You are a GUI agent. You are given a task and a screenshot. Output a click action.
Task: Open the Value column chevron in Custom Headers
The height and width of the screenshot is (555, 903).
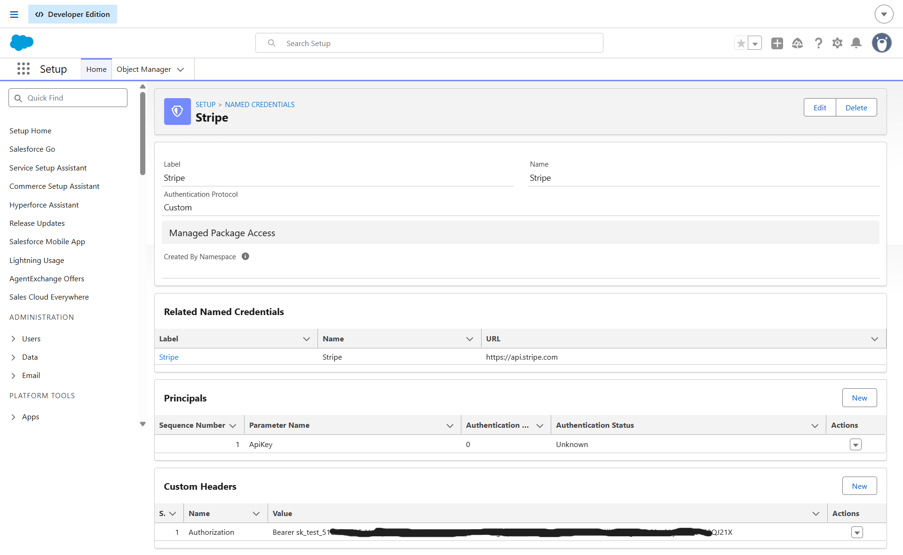[816, 514]
